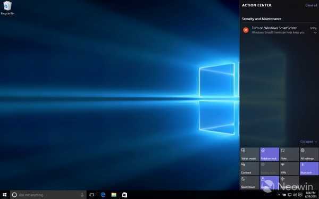Screen dimensions: 319x199
Task: Collapse the quick actions panel
Action: [x=308, y=142]
